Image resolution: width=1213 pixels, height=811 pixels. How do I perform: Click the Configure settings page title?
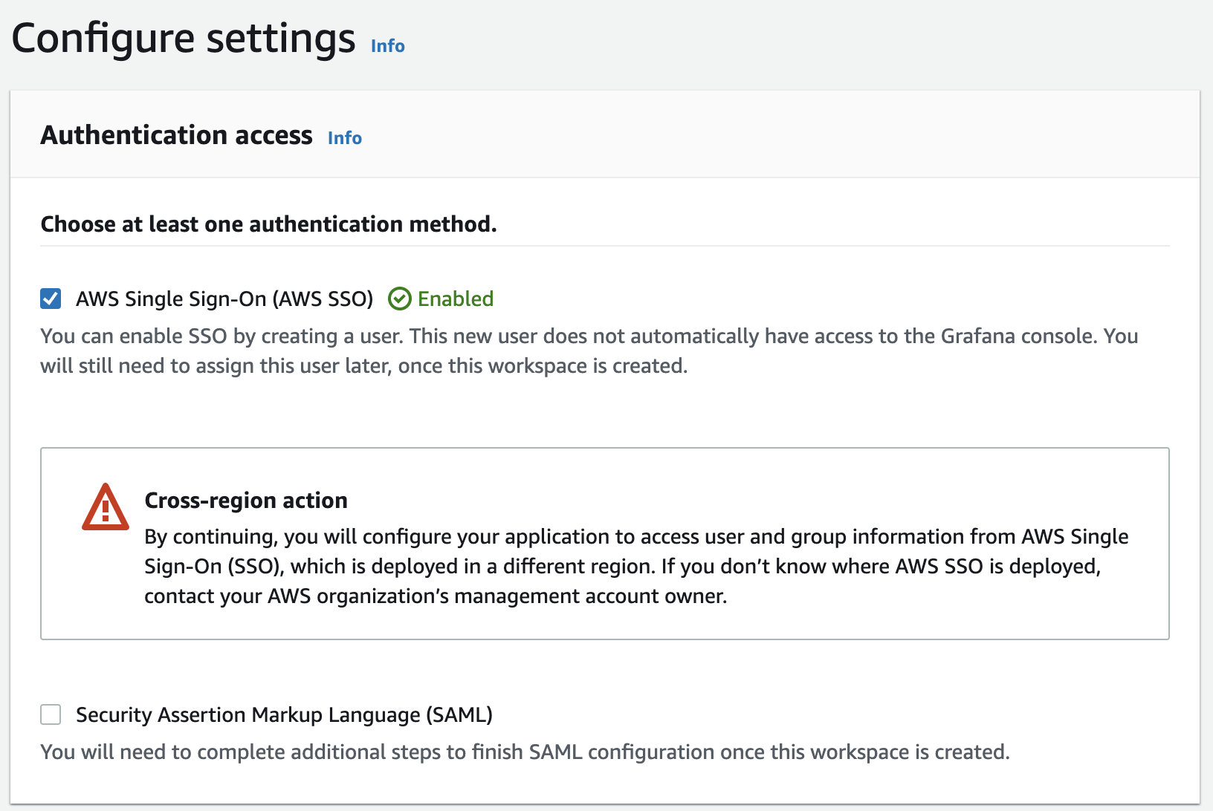click(184, 39)
